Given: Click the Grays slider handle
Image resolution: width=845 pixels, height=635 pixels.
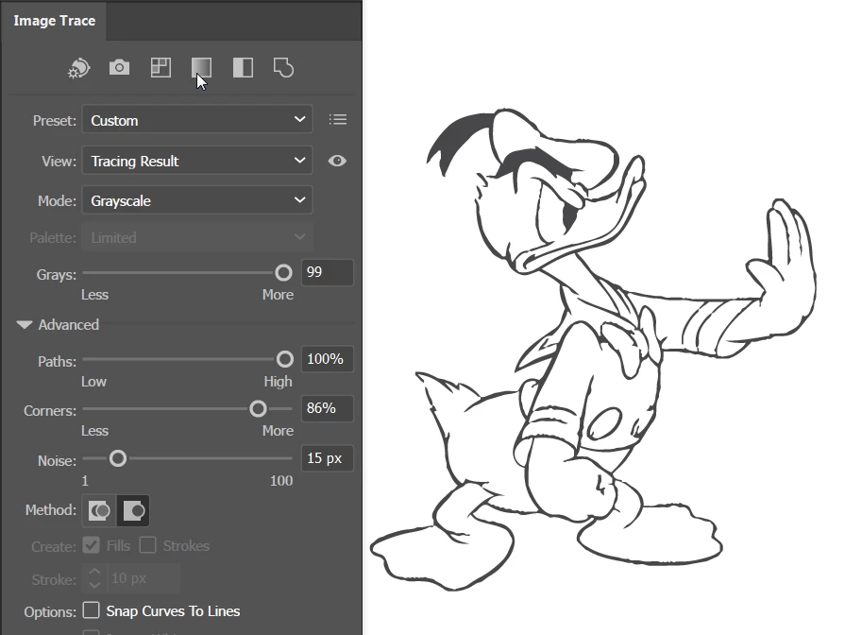Looking at the screenshot, I should pyautogui.click(x=283, y=273).
